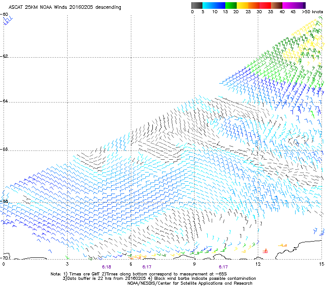Click the yellow 20–25 knots legend swatch
The image size is (325, 286).
click(242, 5)
